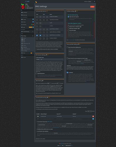Open All settings submenu item
The width and height of the screenshot is (116, 147).
click(27, 51)
